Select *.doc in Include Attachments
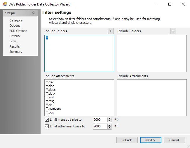Image resolution: width=190 pixels, height=148 pixels. coord(50,86)
